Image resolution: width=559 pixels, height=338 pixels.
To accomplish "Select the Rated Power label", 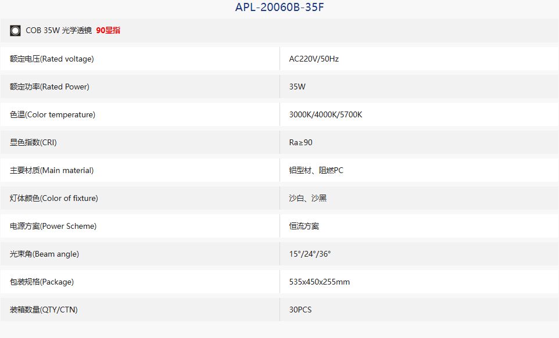I will coord(49,87).
